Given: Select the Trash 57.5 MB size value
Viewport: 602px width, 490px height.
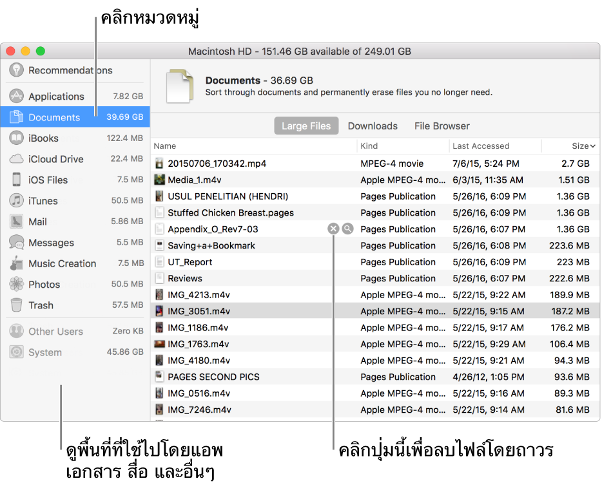Looking at the screenshot, I should [128, 305].
